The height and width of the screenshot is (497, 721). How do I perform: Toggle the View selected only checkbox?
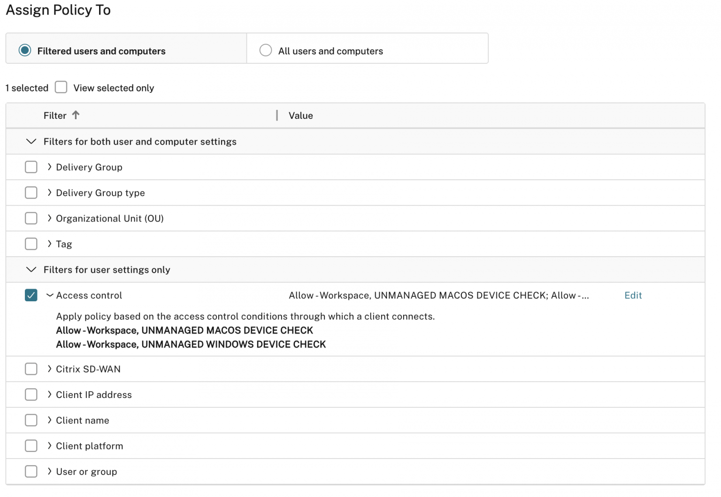tap(61, 87)
